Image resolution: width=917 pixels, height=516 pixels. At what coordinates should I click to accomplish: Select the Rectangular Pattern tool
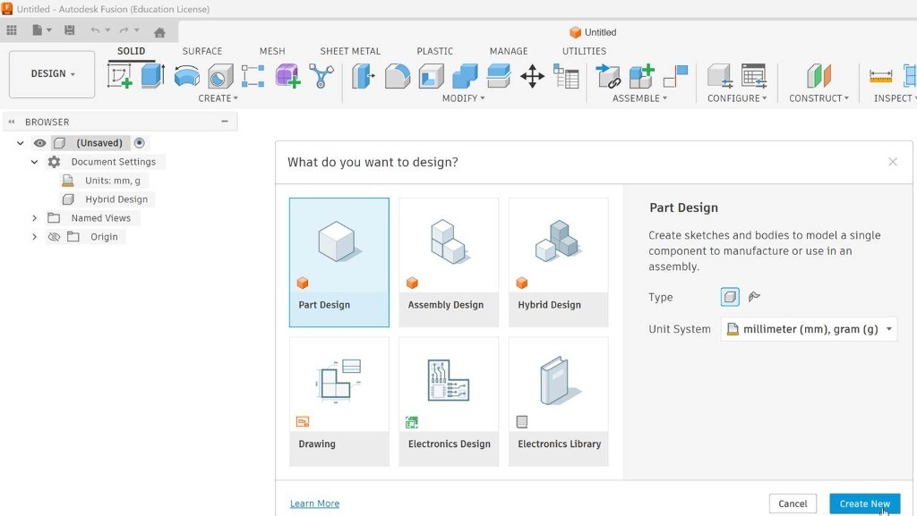(x=253, y=76)
